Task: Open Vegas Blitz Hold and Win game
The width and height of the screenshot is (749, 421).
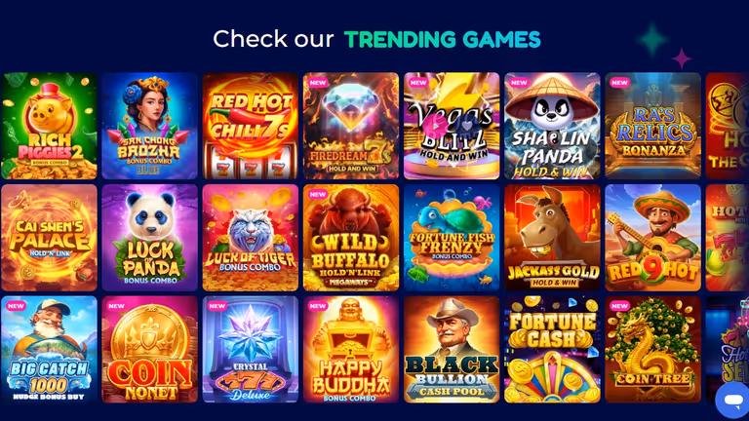Action: coord(452,126)
